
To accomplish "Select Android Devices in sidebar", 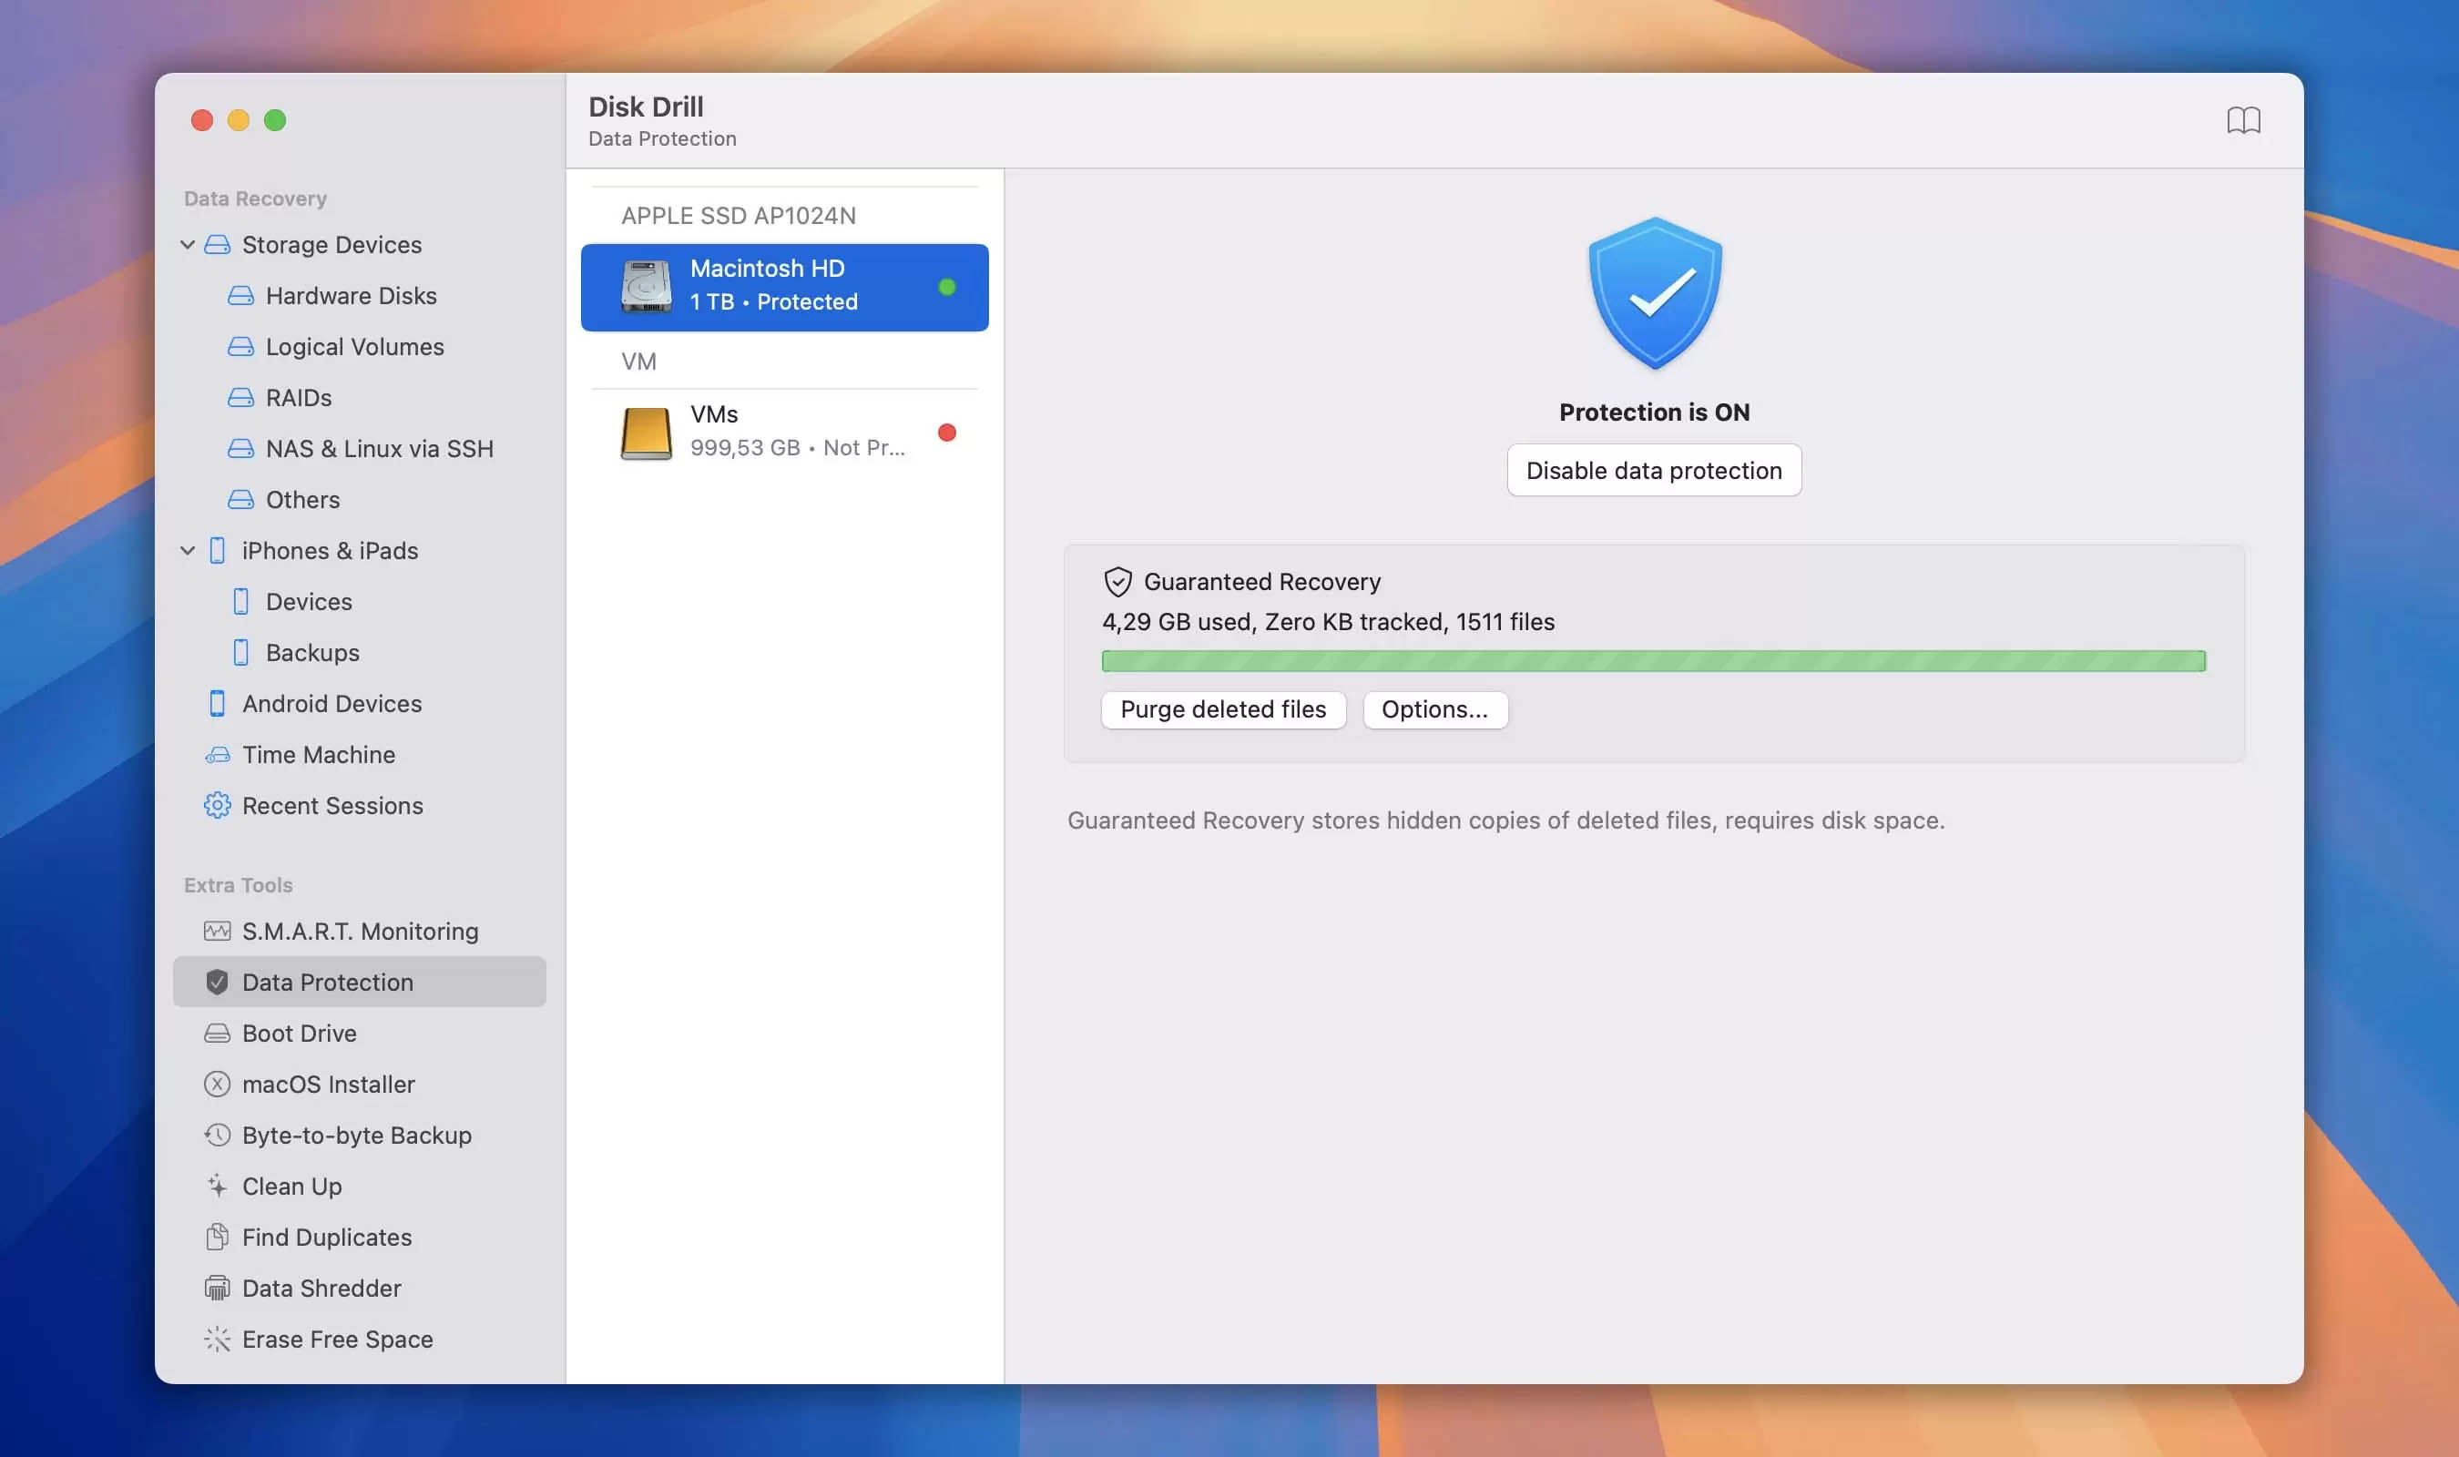I will pos(332,704).
